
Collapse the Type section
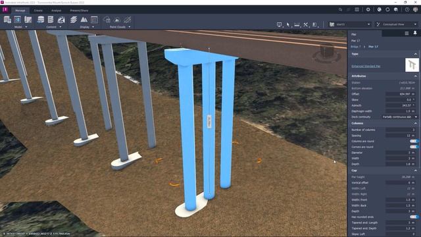point(415,54)
